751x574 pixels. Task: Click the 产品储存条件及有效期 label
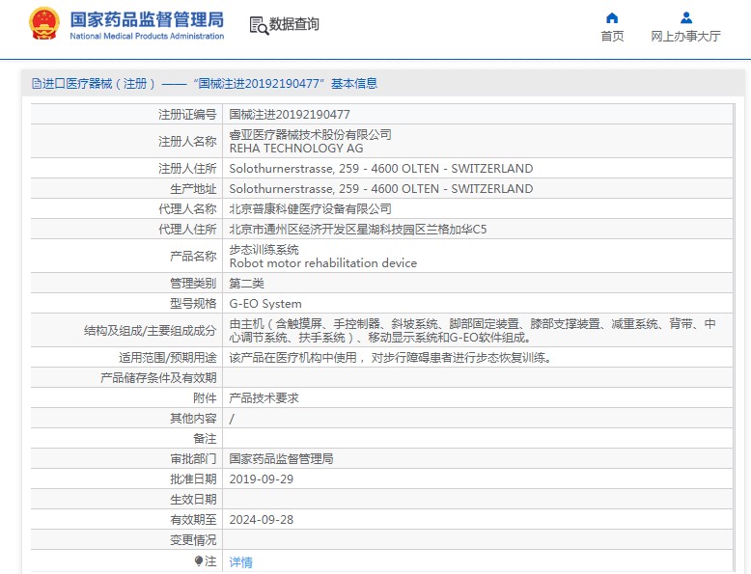[158, 378]
